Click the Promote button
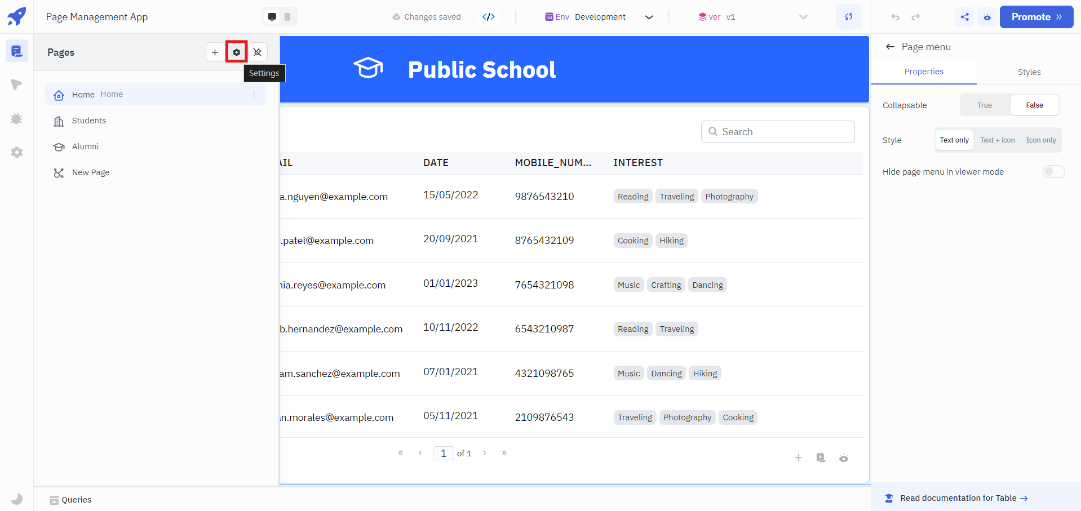 [x=1036, y=17]
